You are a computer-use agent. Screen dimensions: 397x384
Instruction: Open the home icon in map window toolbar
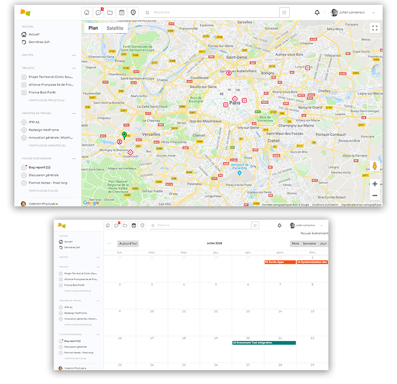point(87,12)
